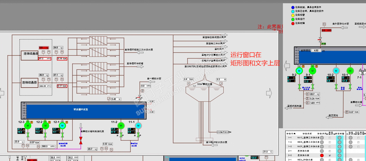
Task: Go to previous screen with left arrow
Action: [x=2, y=93]
